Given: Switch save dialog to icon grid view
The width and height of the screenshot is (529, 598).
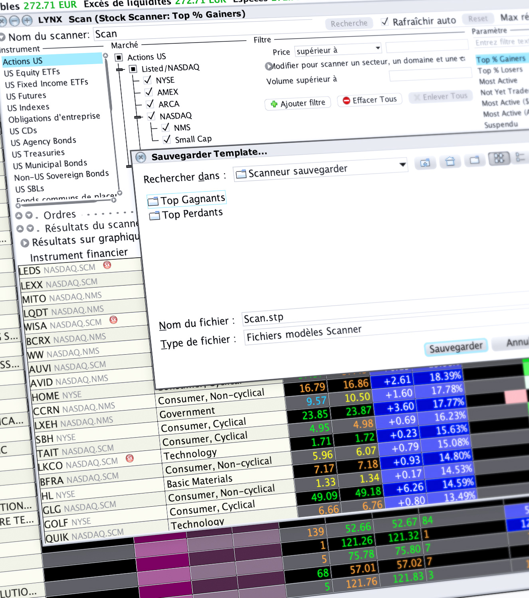Looking at the screenshot, I should [x=499, y=158].
